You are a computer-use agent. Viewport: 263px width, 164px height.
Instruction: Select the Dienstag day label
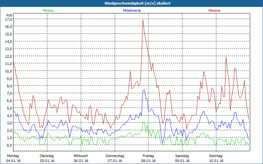[47, 156]
